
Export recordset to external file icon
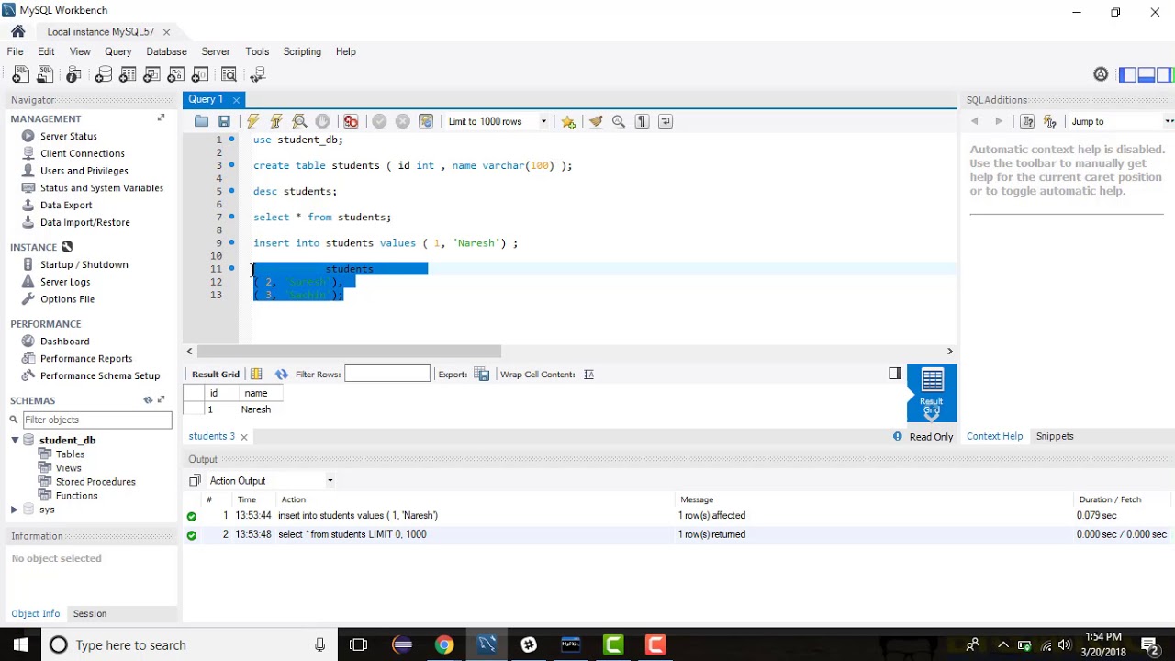[x=482, y=374]
